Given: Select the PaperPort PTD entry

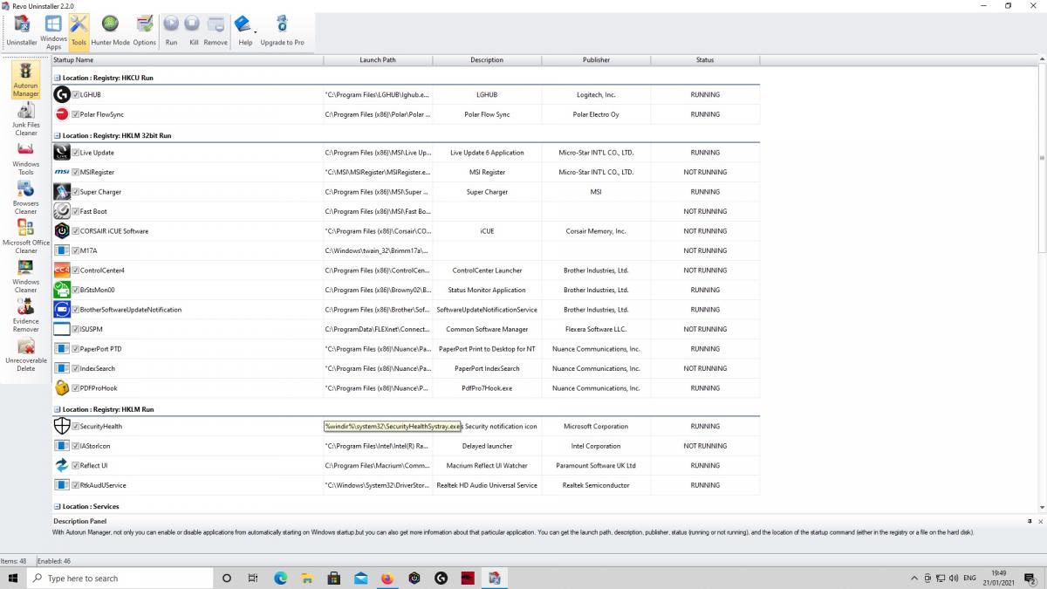Looking at the screenshot, I should point(406,349).
